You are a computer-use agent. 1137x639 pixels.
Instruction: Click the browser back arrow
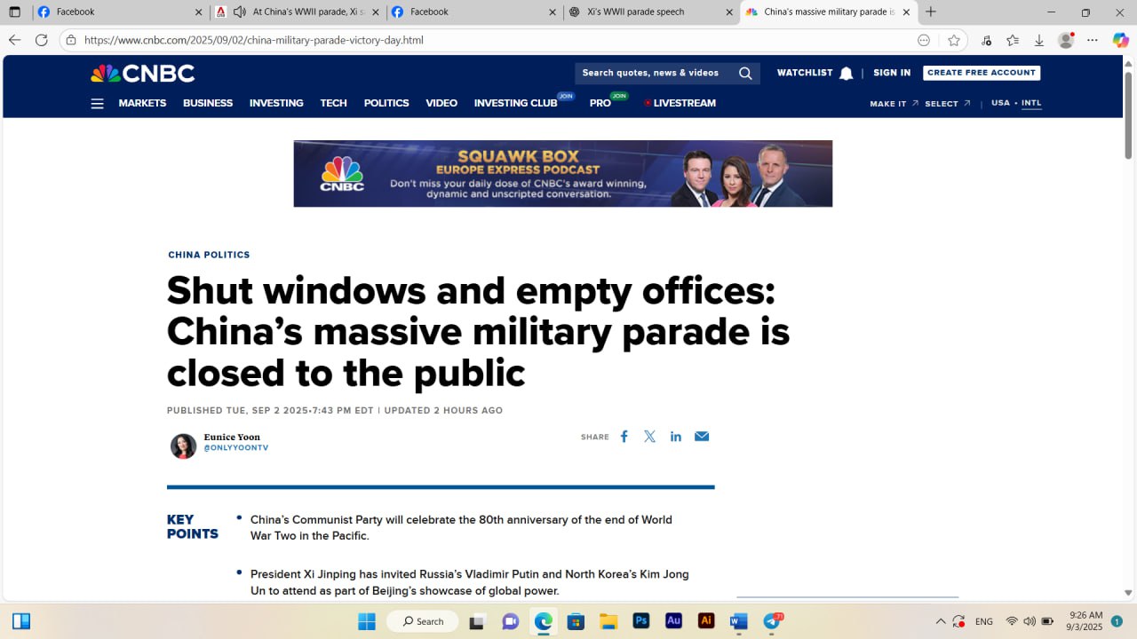point(14,40)
